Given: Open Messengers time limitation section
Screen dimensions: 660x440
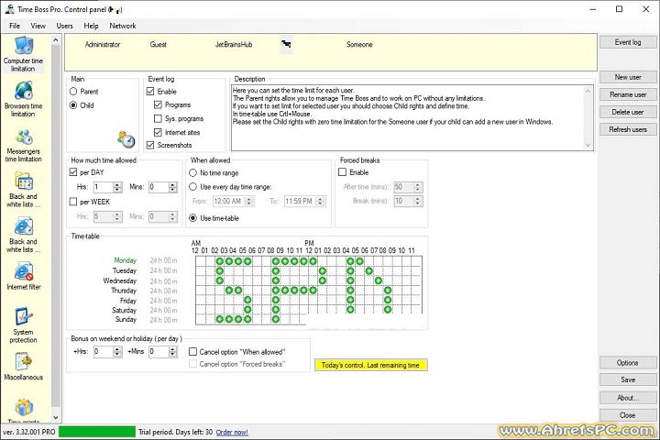Looking at the screenshot, I should pos(23,145).
